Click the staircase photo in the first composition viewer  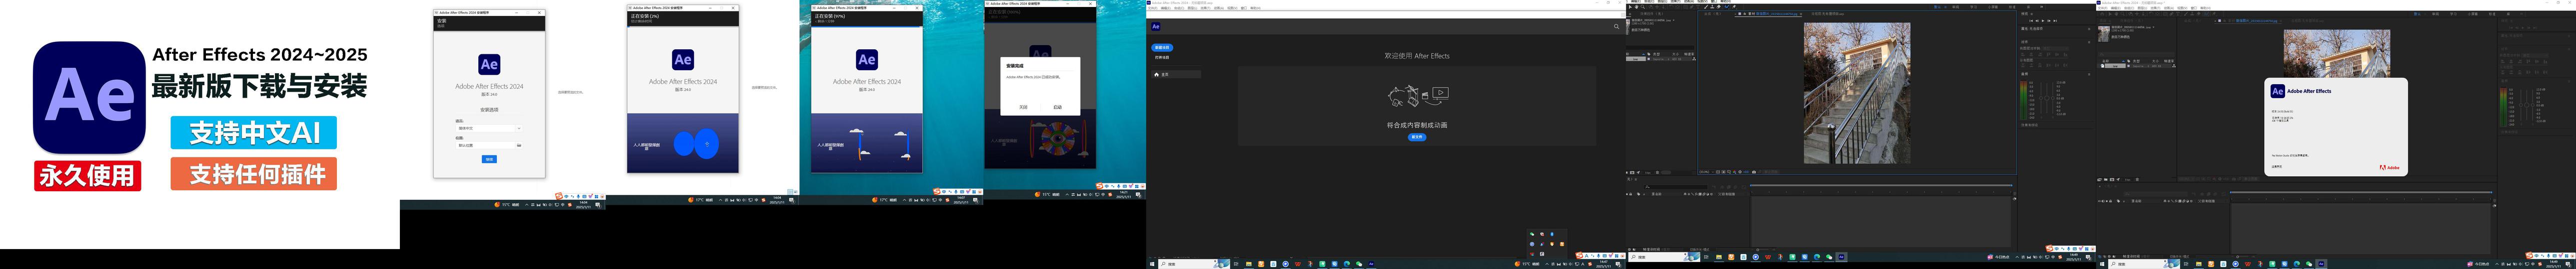tap(1857, 94)
